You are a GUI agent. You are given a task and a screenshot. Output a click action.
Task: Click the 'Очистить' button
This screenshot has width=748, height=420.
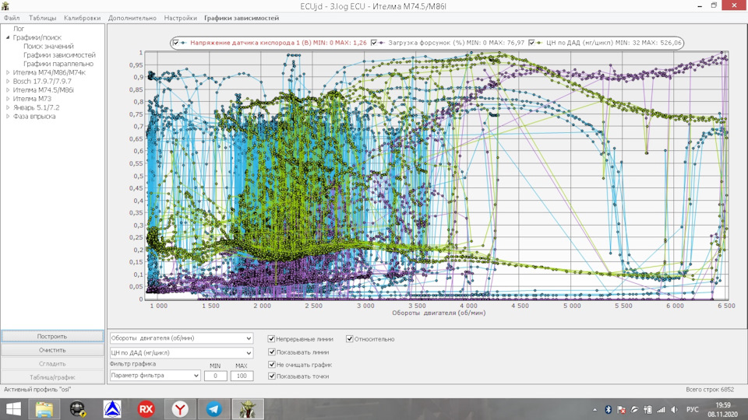[x=52, y=350]
